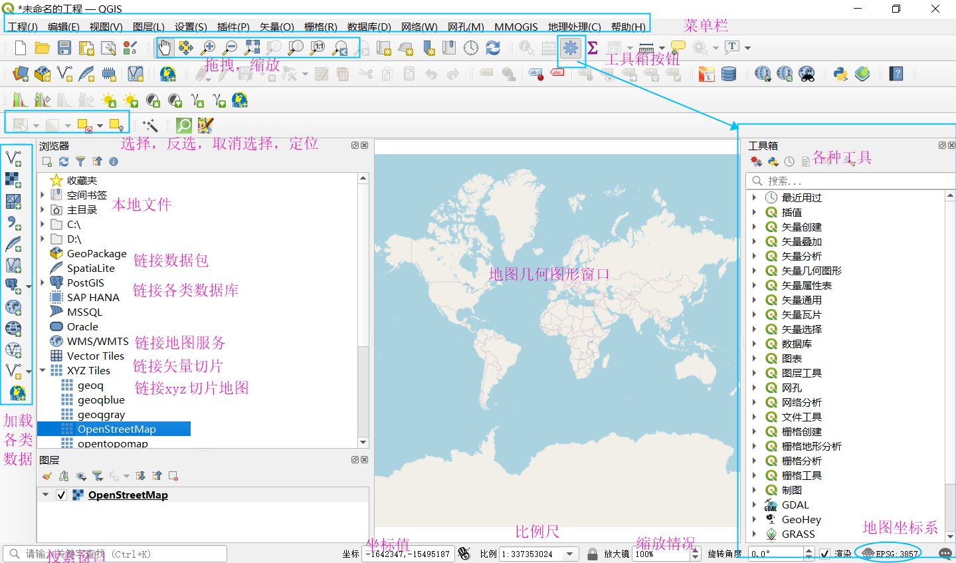Open the 矢量(O) menu

pyautogui.click(x=276, y=27)
